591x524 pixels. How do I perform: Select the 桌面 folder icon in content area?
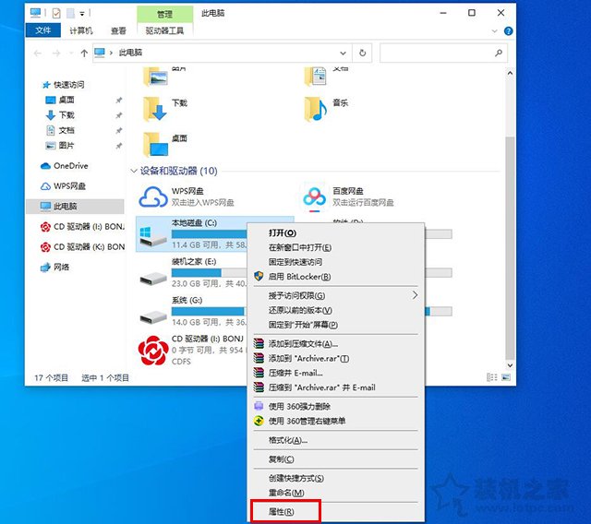click(155, 144)
